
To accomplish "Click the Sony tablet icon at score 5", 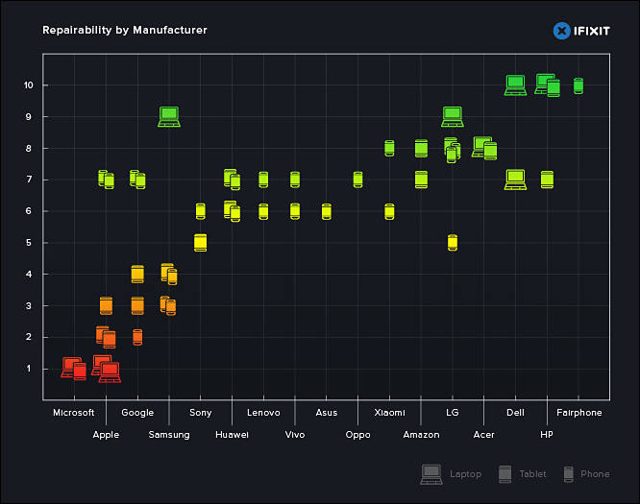I will pyautogui.click(x=201, y=243).
